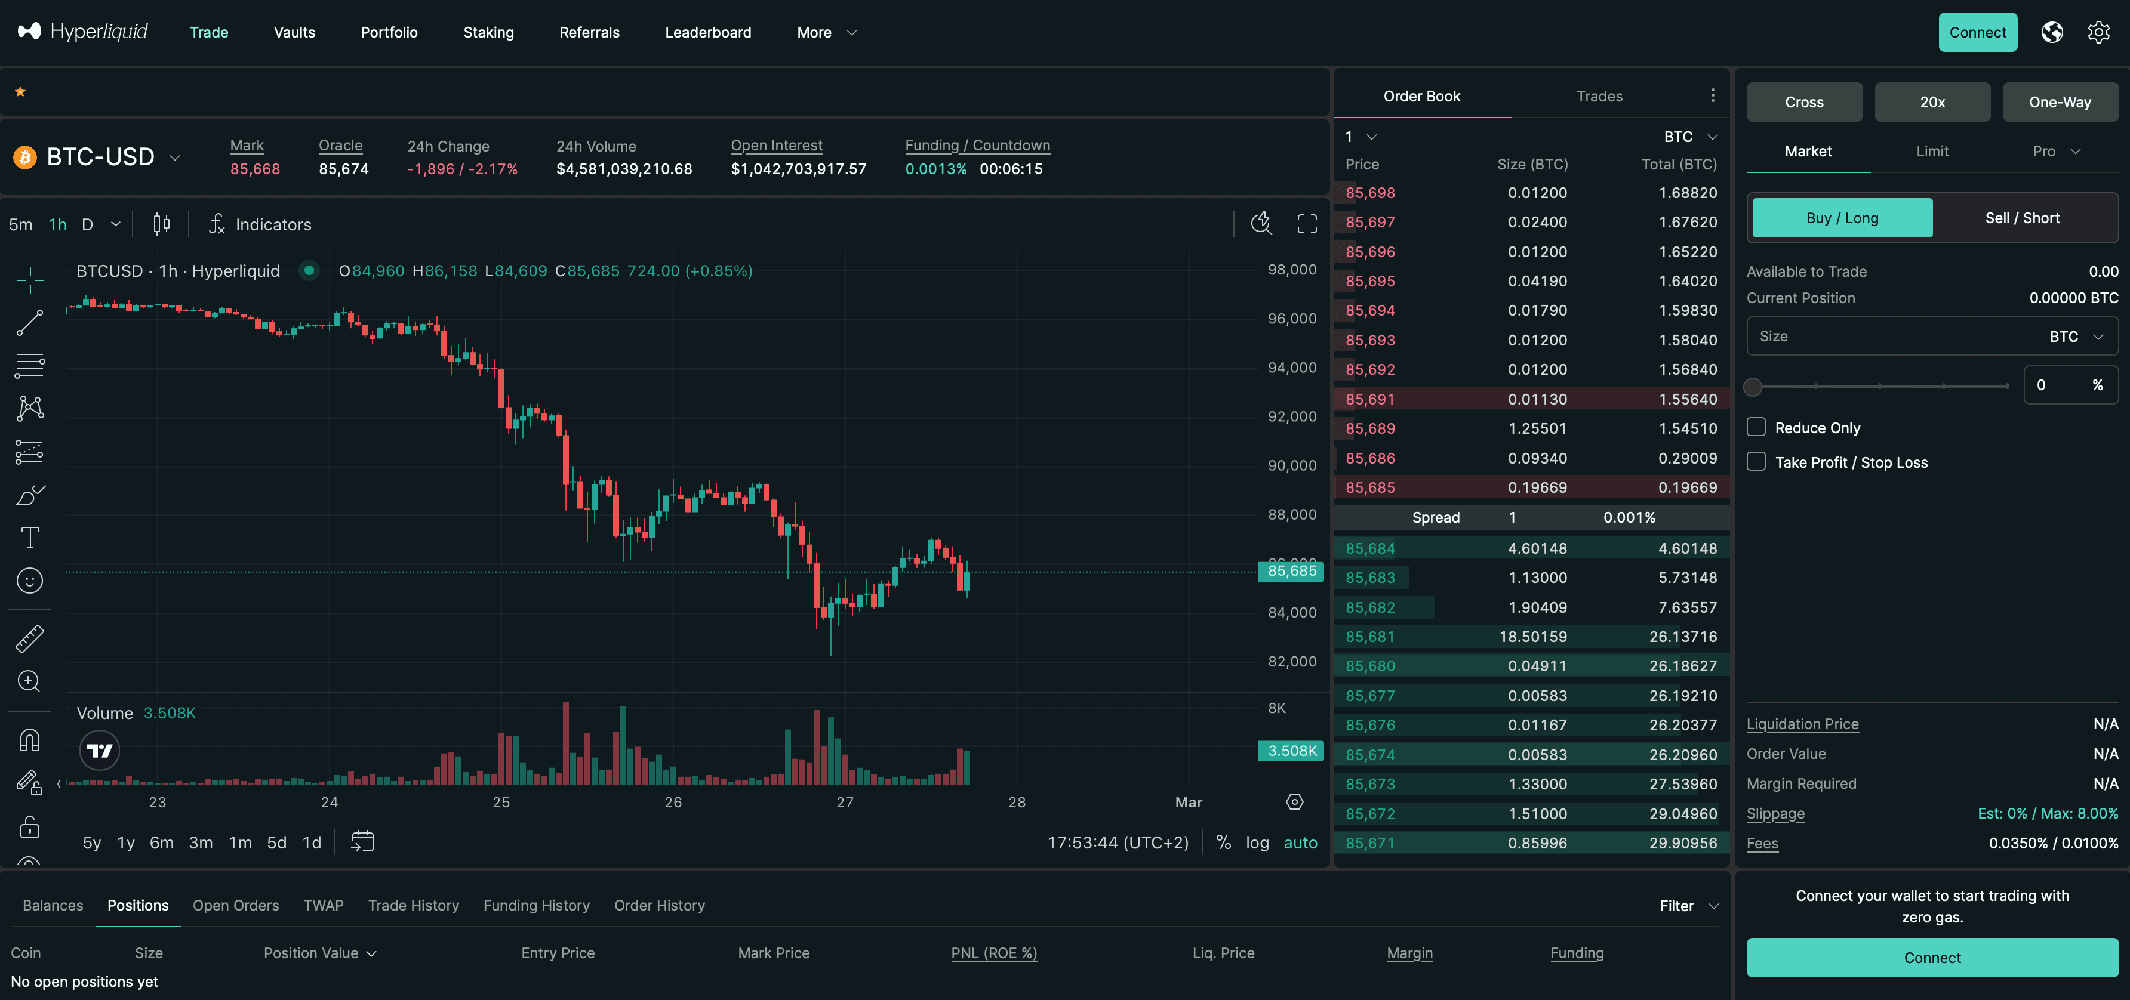The width and height of the screenshot is (2130, 1000).
Task: Select the text annotation tool
Action: coord(30,538)
